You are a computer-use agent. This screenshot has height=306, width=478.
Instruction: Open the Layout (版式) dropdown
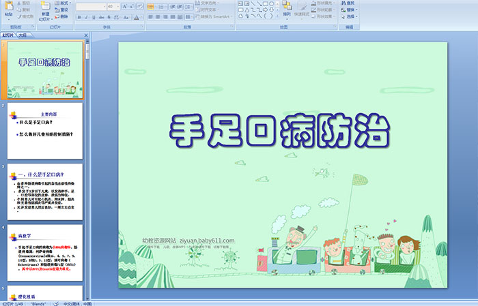pyautogui.click(x=63, y=3)
